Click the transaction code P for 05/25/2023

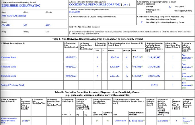(x=98, y=57)
